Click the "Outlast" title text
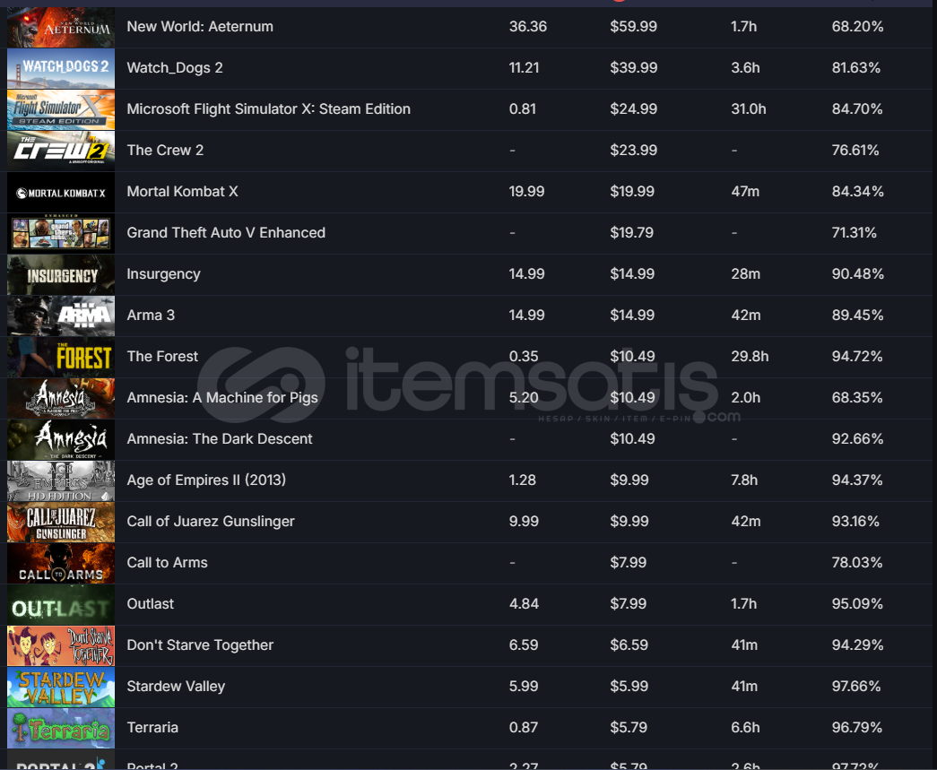 pyautogui.click(x=150, y=603)
